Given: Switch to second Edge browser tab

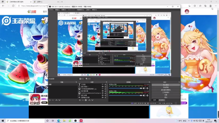Looking at the screenshot, I should 46,2.
